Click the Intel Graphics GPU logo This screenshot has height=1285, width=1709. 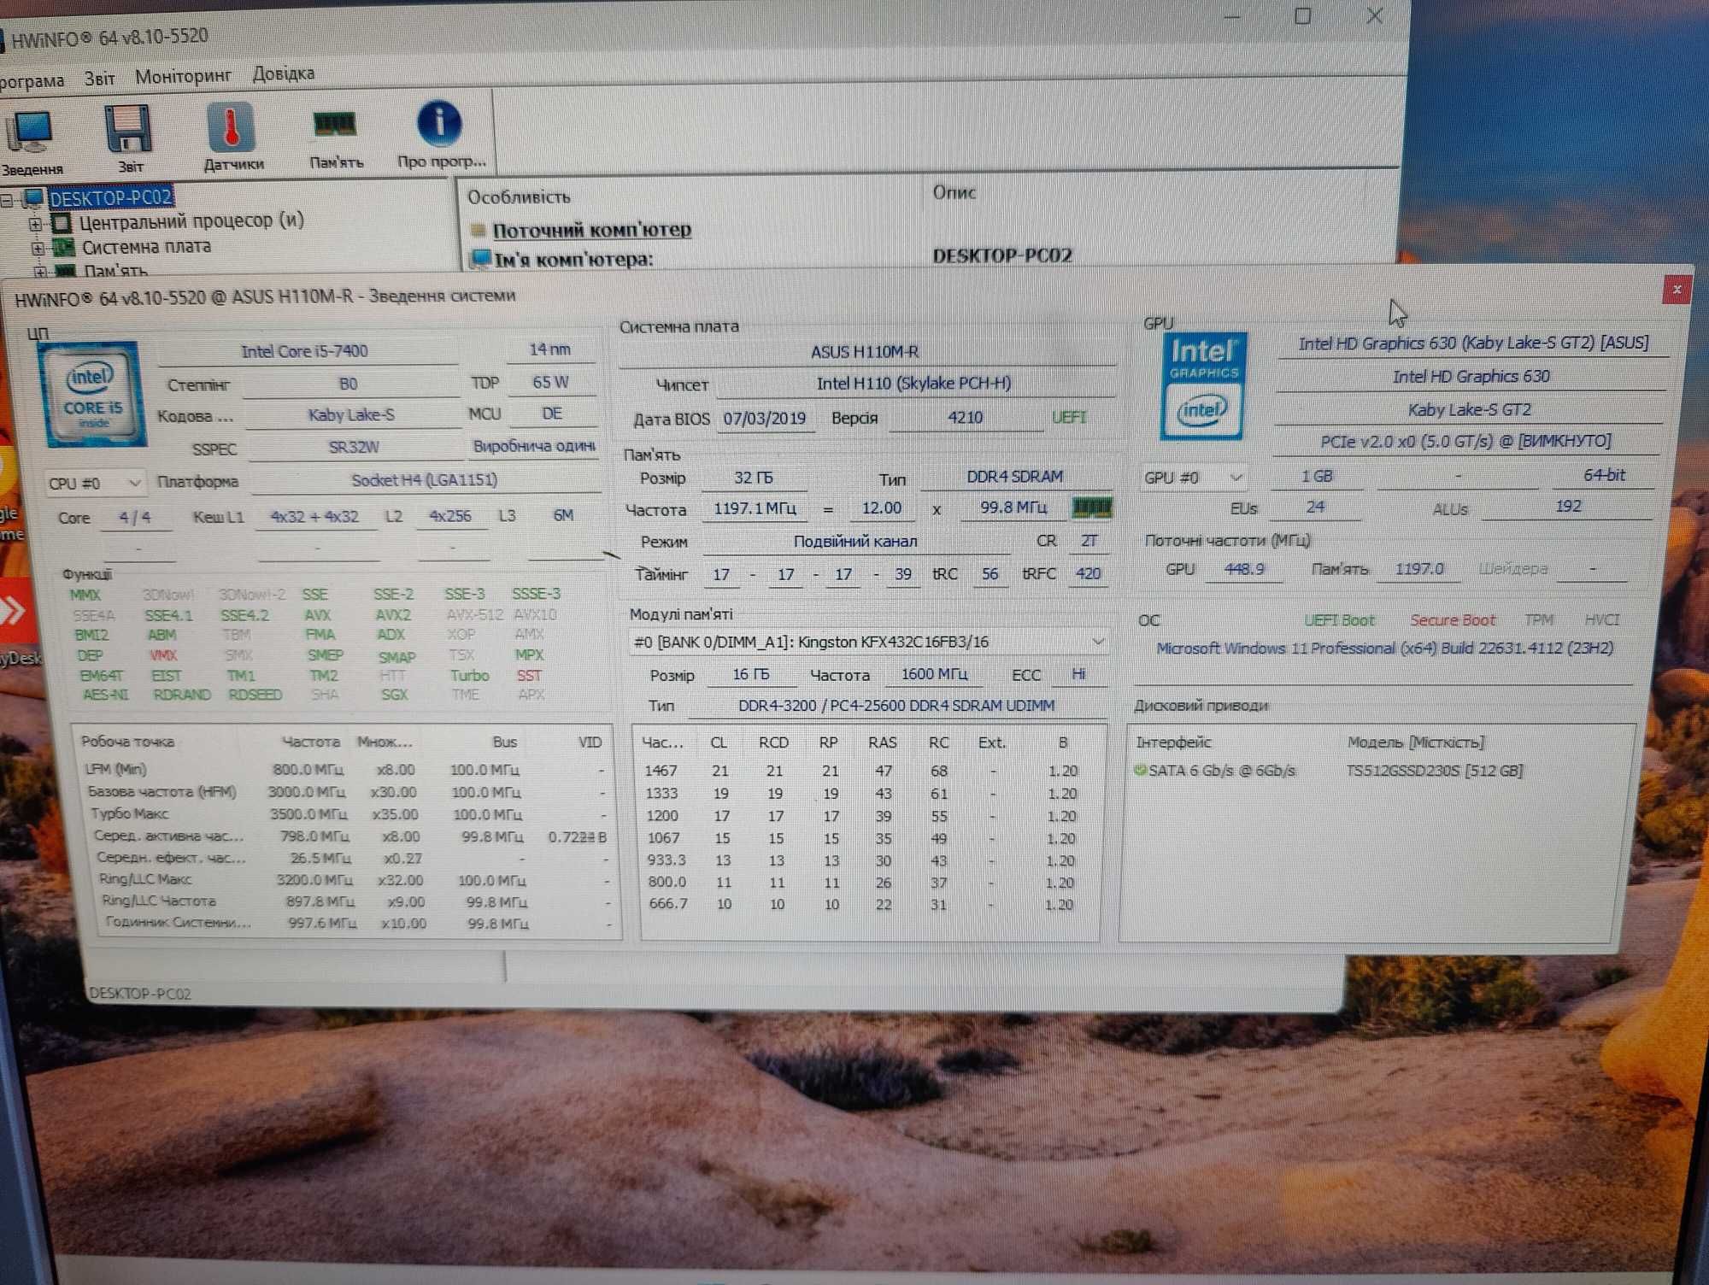pos(1202,385)
